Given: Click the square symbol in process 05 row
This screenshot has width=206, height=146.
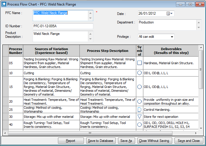Looking at the screenshot, I should 139,63.
